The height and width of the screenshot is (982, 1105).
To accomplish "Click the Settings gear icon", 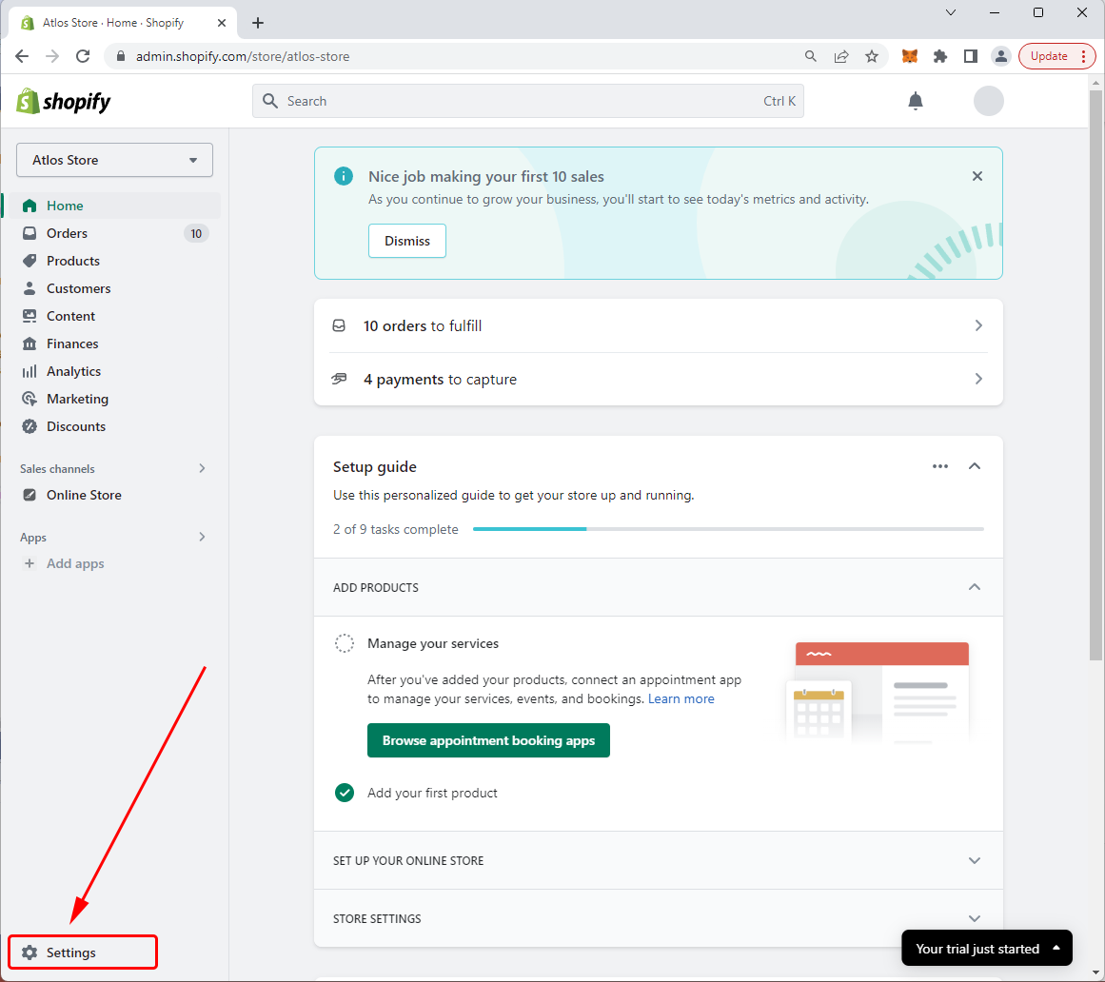I will click(29, 953).
